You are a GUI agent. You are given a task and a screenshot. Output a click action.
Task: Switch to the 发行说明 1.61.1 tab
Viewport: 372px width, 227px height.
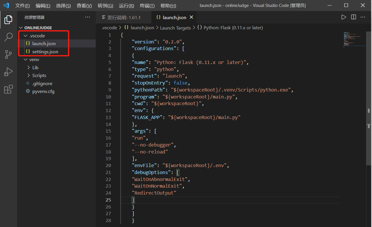(124, 17)
